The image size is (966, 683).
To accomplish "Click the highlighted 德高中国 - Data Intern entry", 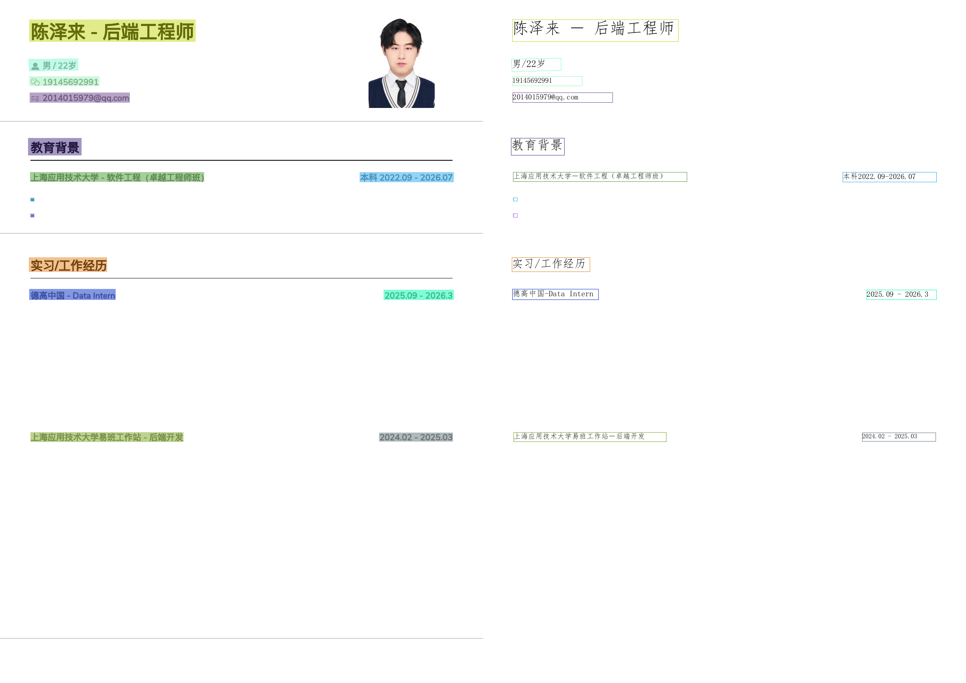I will [x=72, y=295].
